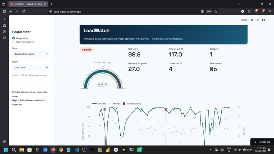Click the first soft-tissue injury X marker
The height and width of the screenshot is (154, 274).
[x=104, y=109]
